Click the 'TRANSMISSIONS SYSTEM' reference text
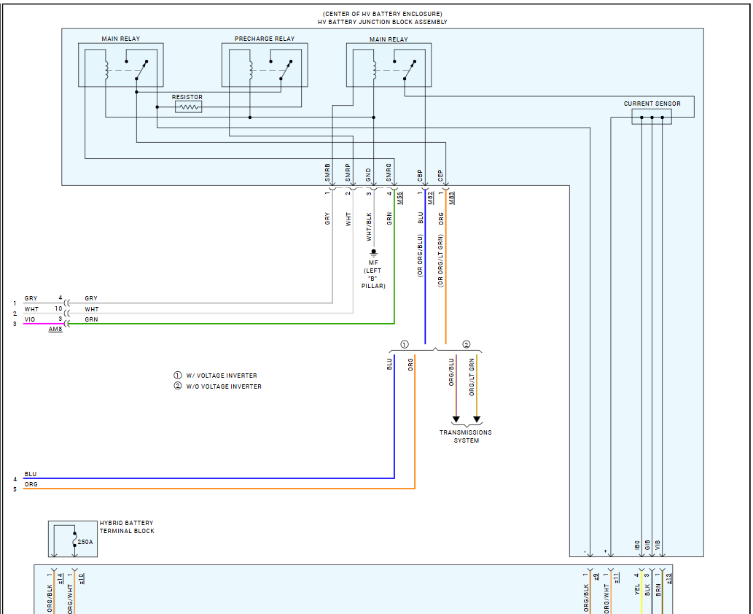This screenshot has width=753, height=614. [x=466, y=436]
